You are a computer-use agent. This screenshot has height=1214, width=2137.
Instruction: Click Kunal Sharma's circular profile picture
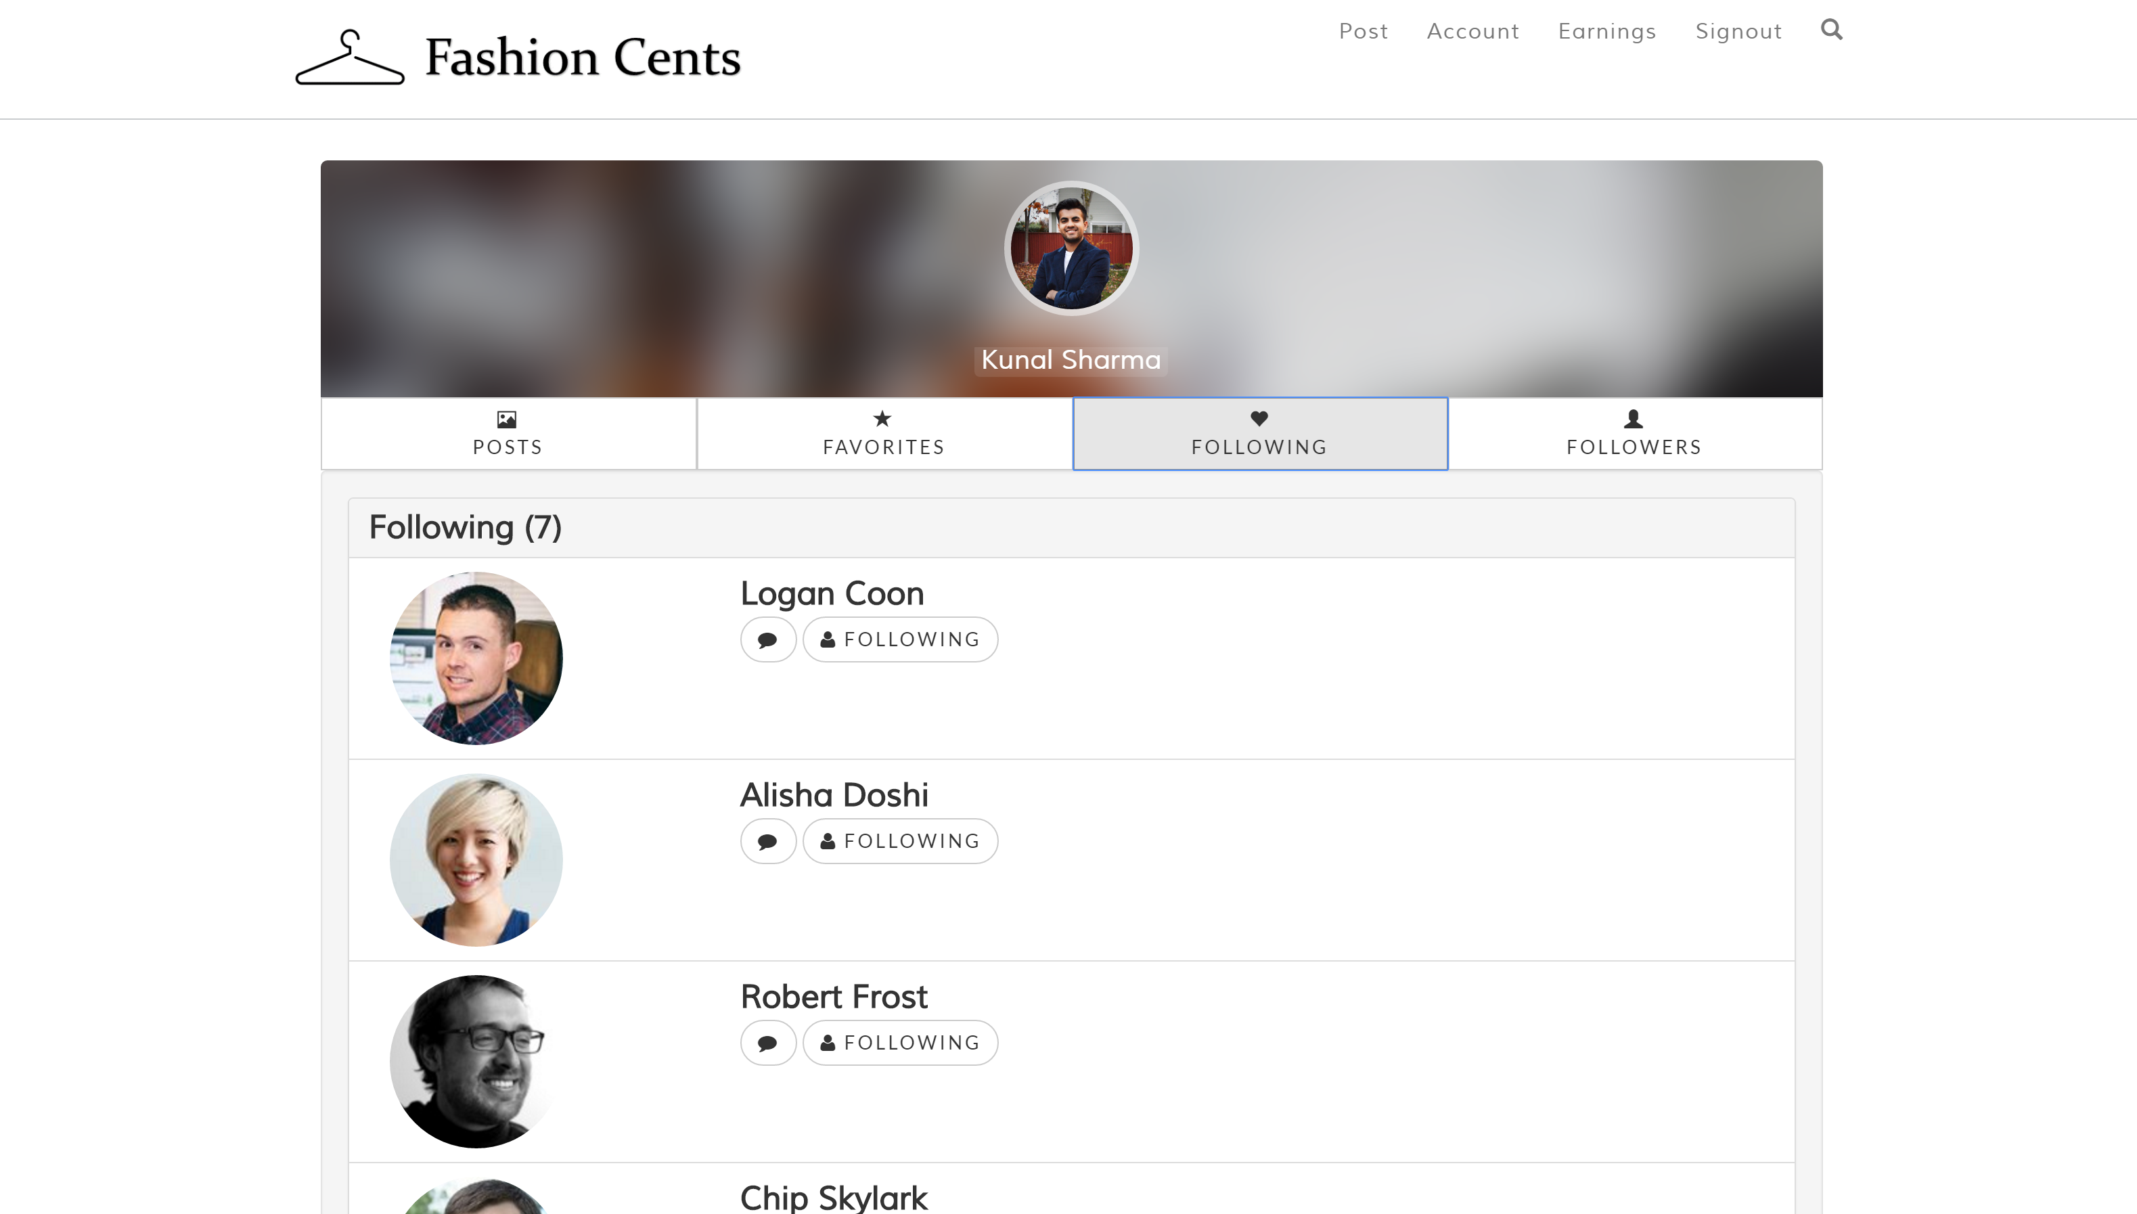(x=1071, y=248)
